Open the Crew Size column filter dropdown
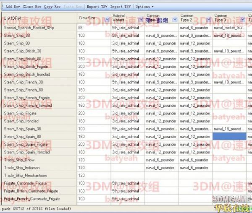 [107, 20]
